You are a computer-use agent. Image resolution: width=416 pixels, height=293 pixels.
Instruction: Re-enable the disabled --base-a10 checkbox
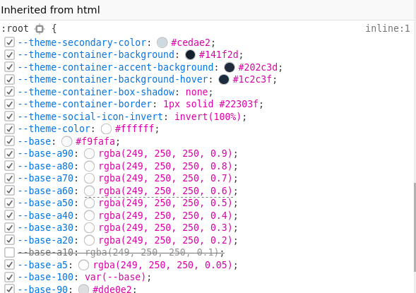(10, 253)
